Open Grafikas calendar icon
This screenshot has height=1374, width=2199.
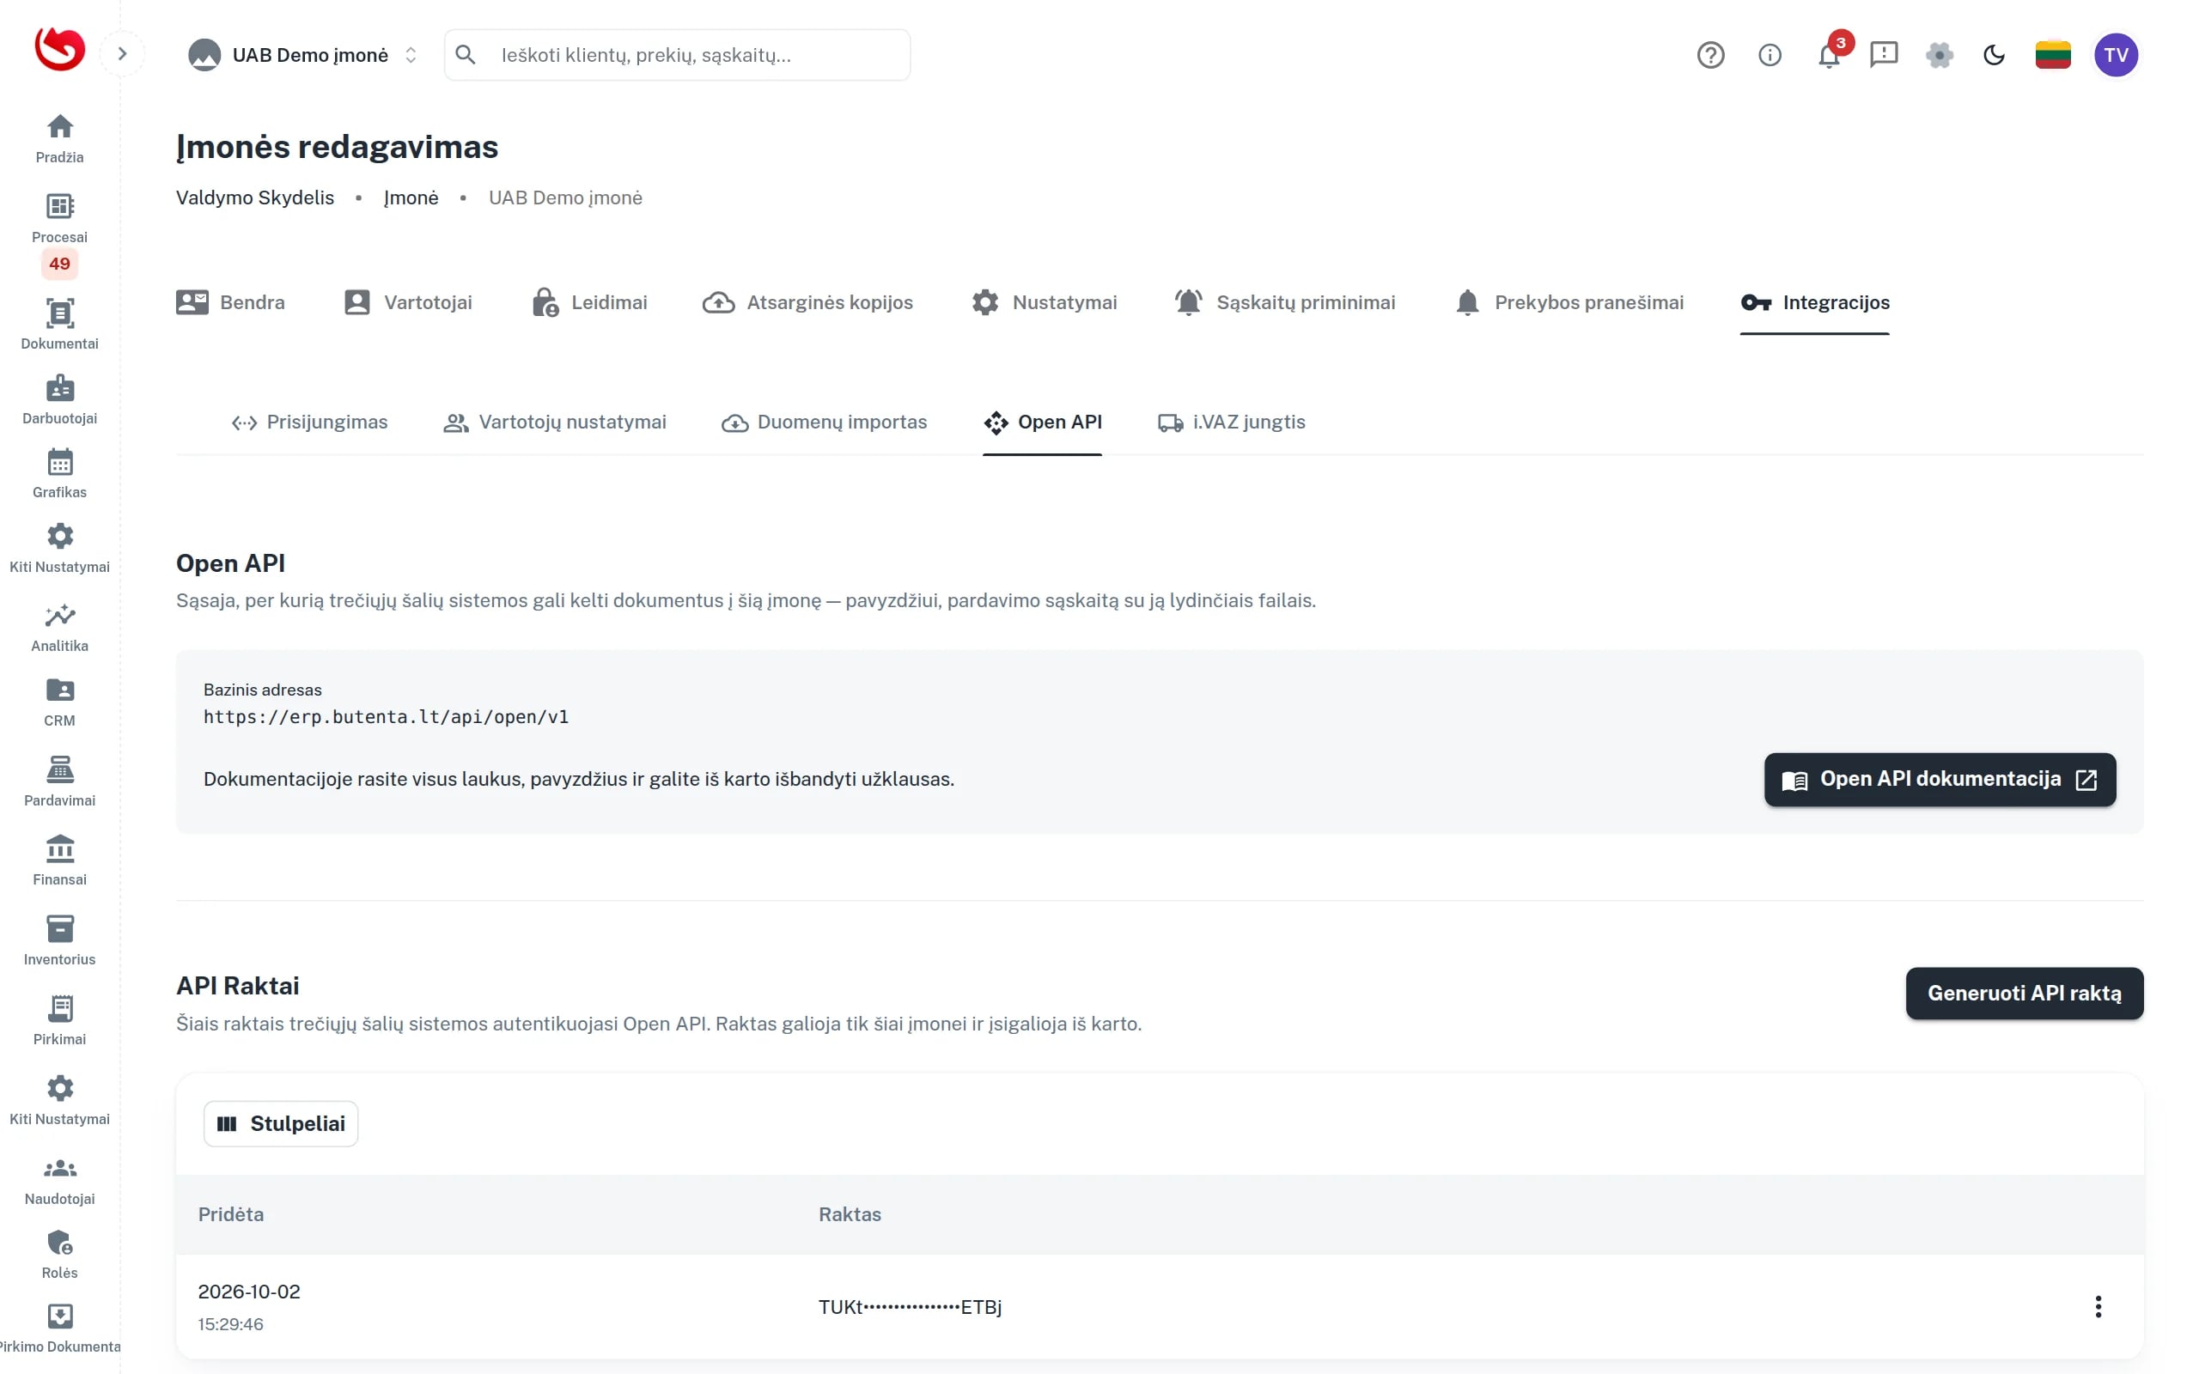point(59,473)
